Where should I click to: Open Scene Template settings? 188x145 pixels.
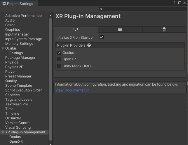coord(19,86)
